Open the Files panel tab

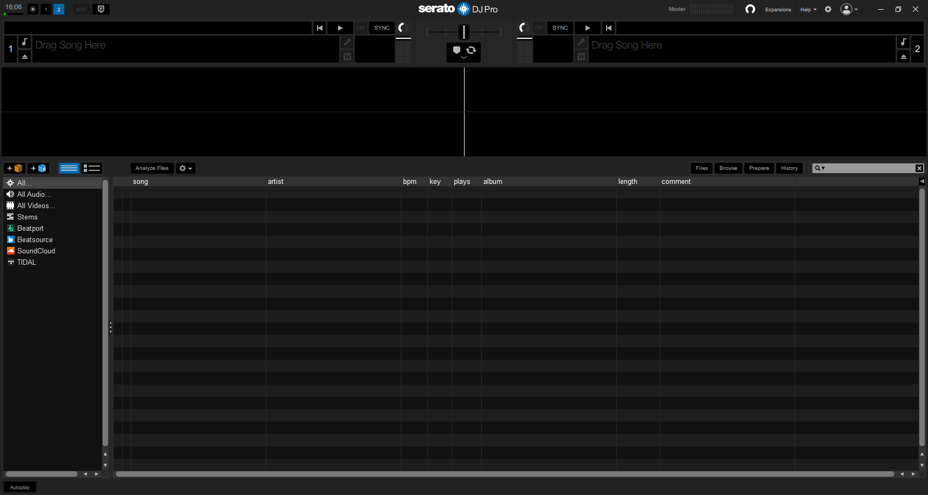tap(702, 168)
